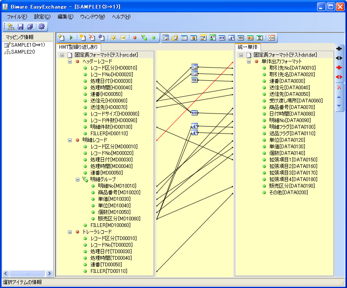347x288 pixels.
Task: Select the 統一単体 tab
Action: pyautogui.click(x=247, y=47)
